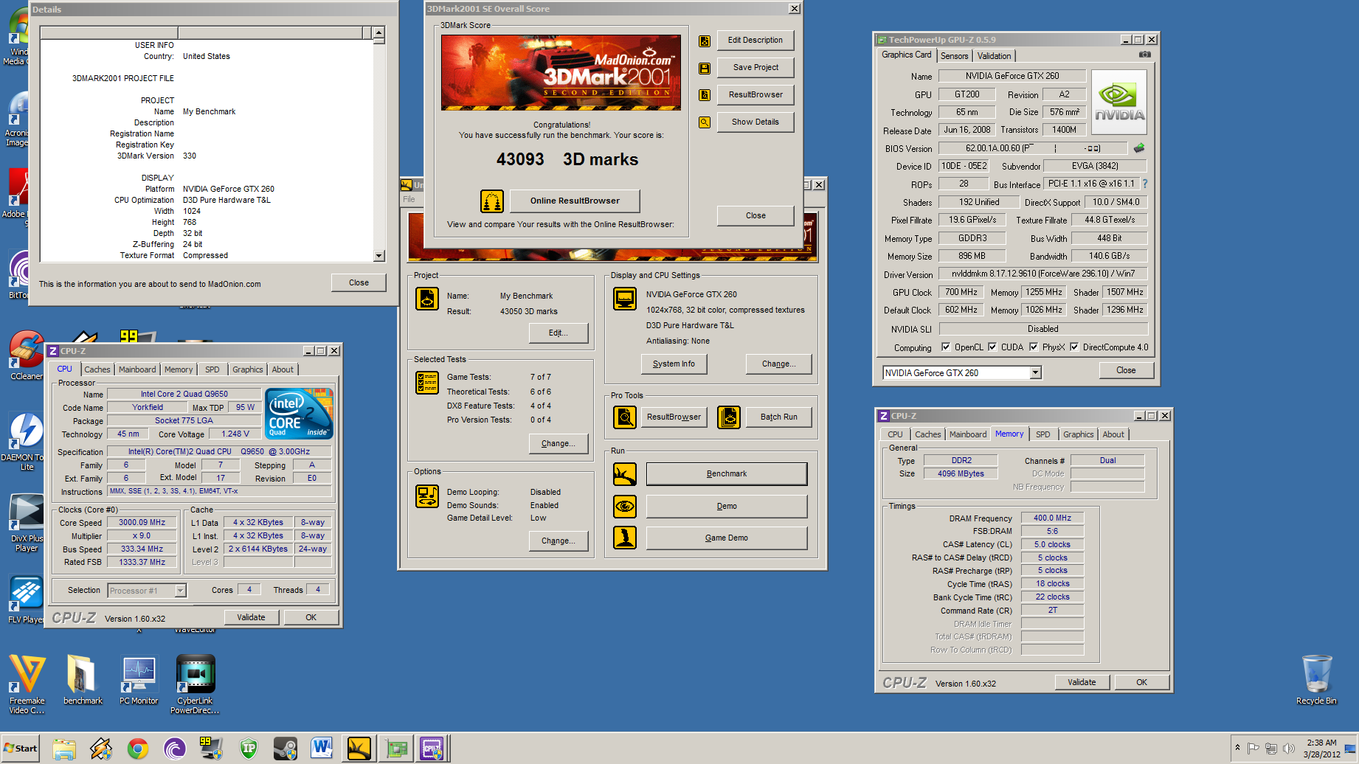
Task: Open Graphics tab in right CPU-Z
Action: 1078,435
